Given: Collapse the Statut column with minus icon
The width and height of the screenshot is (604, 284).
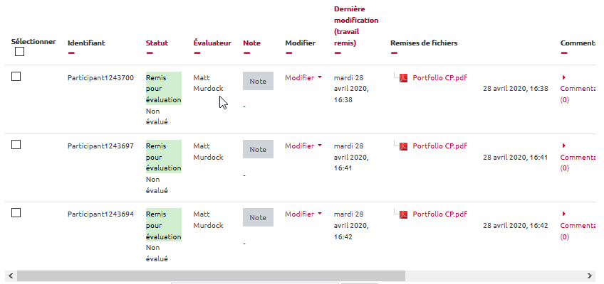Looking at the screenshot, I should click(x=150, y=53).
